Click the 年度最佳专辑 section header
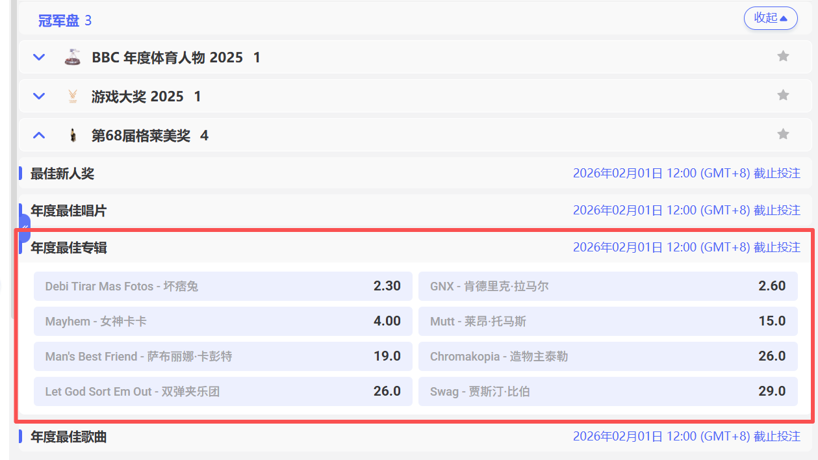 coord(68,248)
